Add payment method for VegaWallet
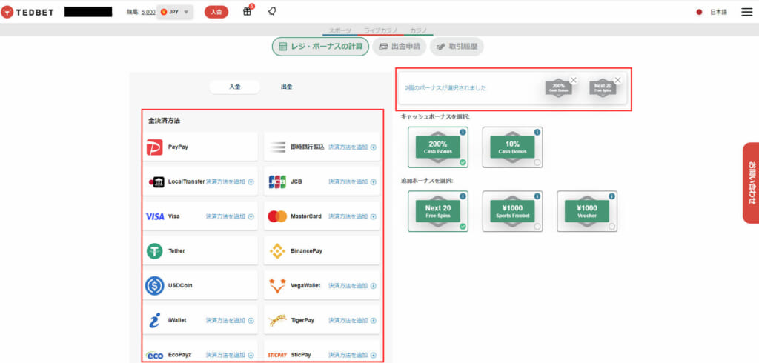This screenshot has width=759, height=363. [352, 285]
